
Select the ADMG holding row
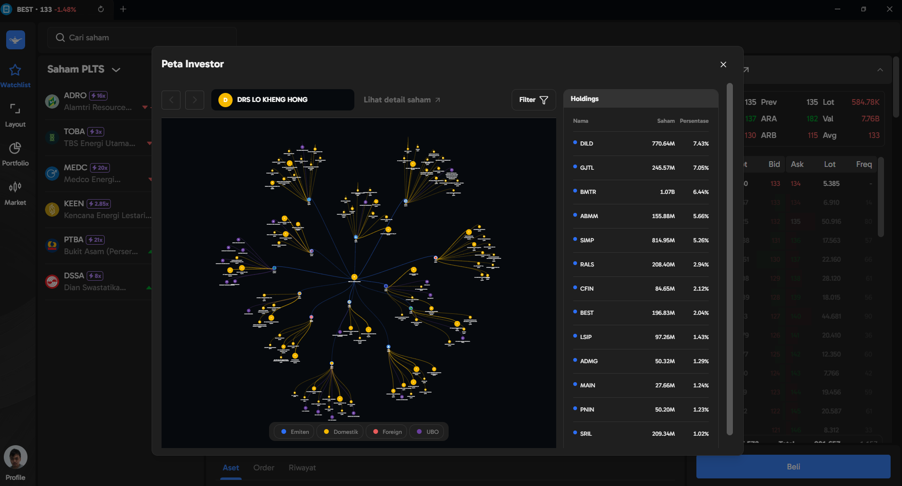click(640, 361)
